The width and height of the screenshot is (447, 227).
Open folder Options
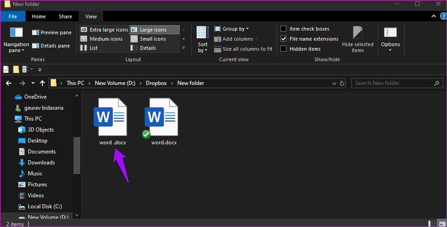[390, 39]
